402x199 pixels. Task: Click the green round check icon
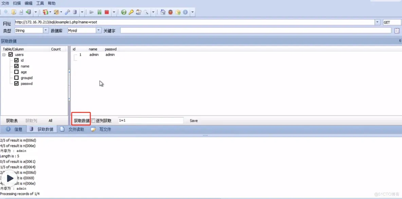click(x=124, y=12)
